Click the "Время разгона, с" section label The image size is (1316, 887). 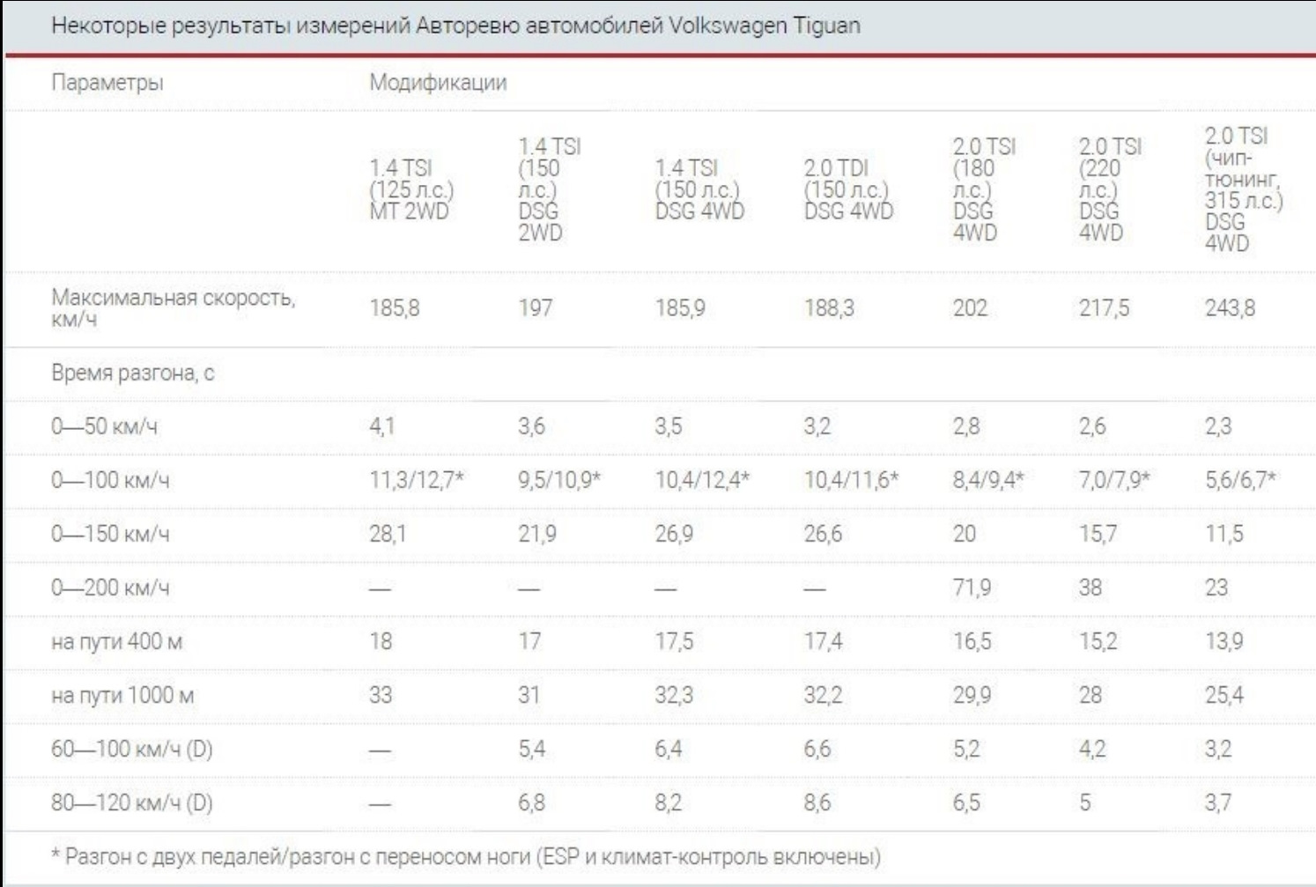click(132, 373)
